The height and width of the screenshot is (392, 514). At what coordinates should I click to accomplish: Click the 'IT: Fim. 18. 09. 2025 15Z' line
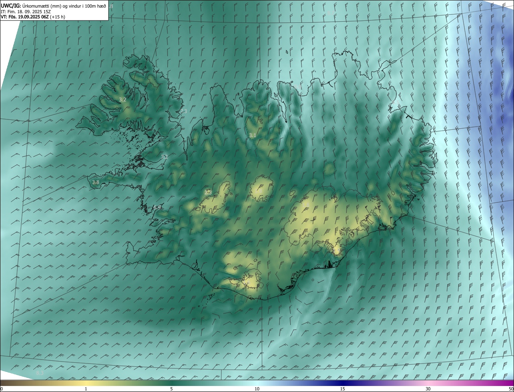(26, 12)
